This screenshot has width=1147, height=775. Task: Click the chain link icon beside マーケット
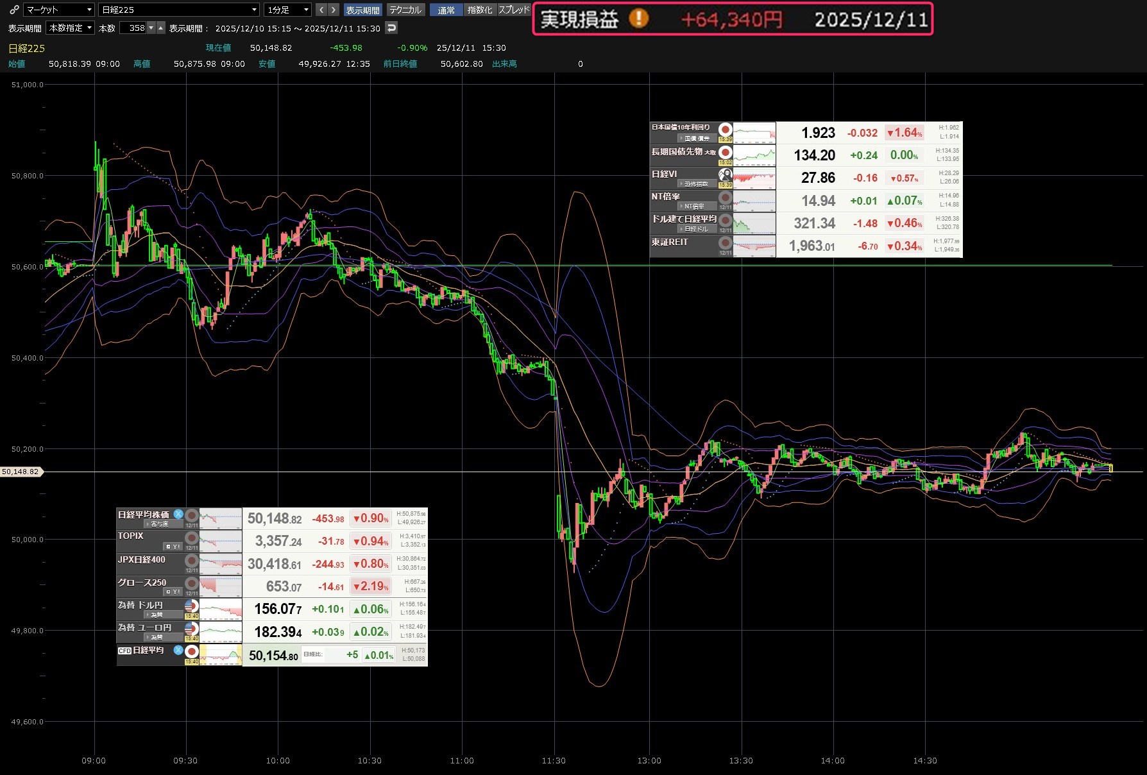pyautogui.click(x=14, y=10)
